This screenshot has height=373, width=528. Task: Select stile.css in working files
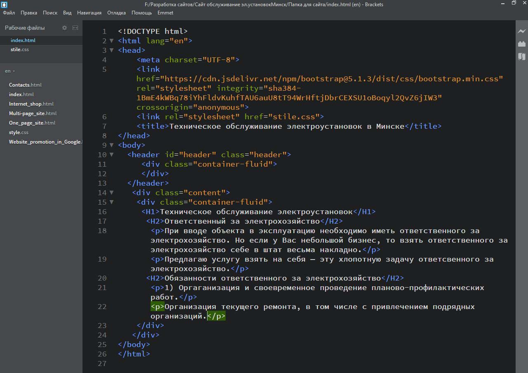click(x=20, y=50)
